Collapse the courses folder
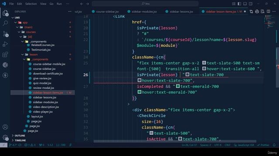This screenshot has height=156, width=279. [x=19, y=32]
